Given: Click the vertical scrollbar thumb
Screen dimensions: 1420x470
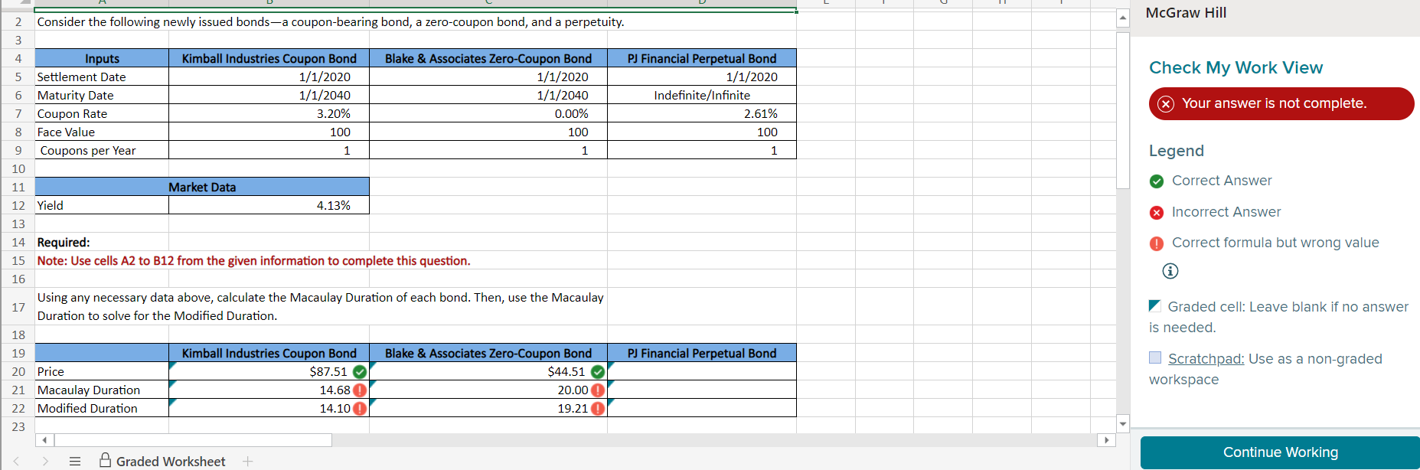Looking at the screenshot, I should point(1123,110).
